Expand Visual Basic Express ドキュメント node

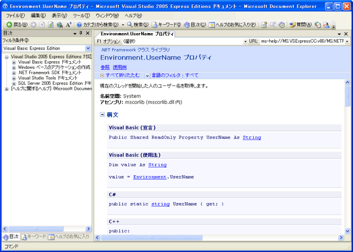[14, 62]
